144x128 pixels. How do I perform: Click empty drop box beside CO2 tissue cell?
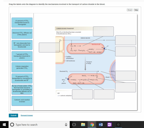(x=49, y=47)
